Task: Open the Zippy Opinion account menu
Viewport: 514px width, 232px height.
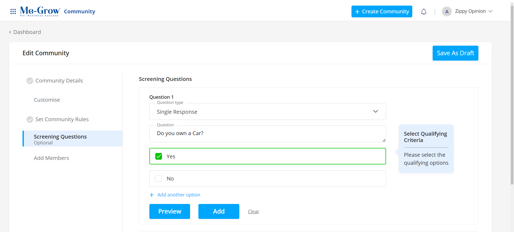Action: pos(473,11)
